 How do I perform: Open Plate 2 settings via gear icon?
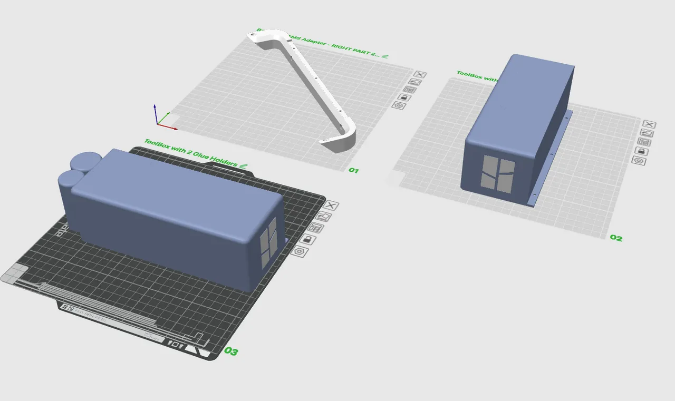(639, 160)
